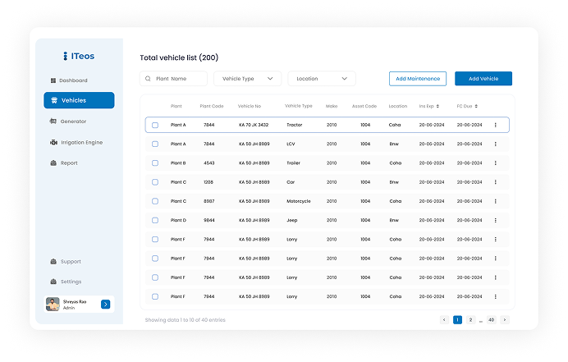
Task: Select the Car row checkbox
Action: (x=155, y=182)
